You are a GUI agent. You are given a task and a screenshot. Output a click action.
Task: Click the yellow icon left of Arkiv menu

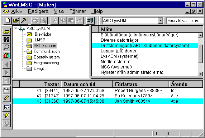[6, 12]
